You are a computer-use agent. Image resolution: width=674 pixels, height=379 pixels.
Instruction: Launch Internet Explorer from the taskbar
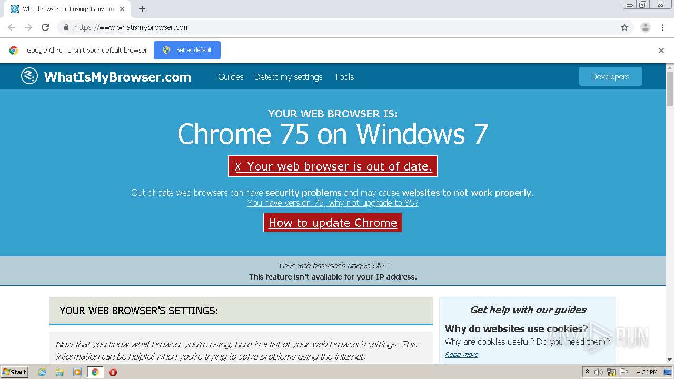42,372
